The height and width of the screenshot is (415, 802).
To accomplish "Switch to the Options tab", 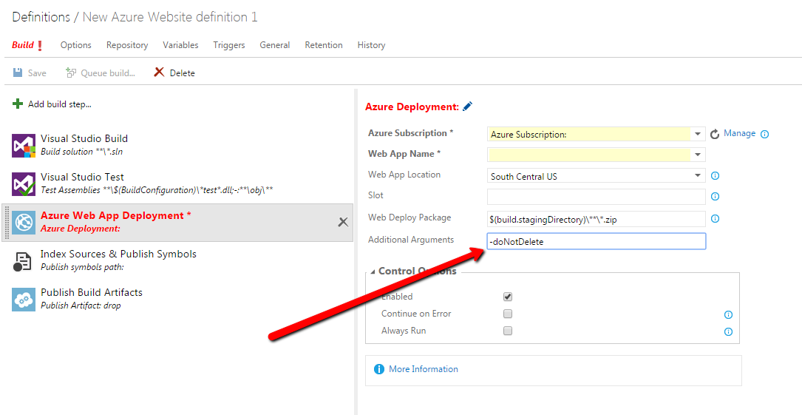I will click(x=75, y=45).
